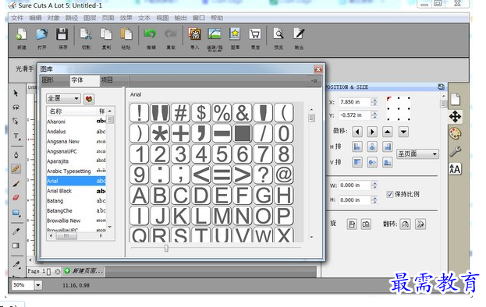Nudge left with the left arrow button
Screen dimensions: 486x307
click(357, 132)
